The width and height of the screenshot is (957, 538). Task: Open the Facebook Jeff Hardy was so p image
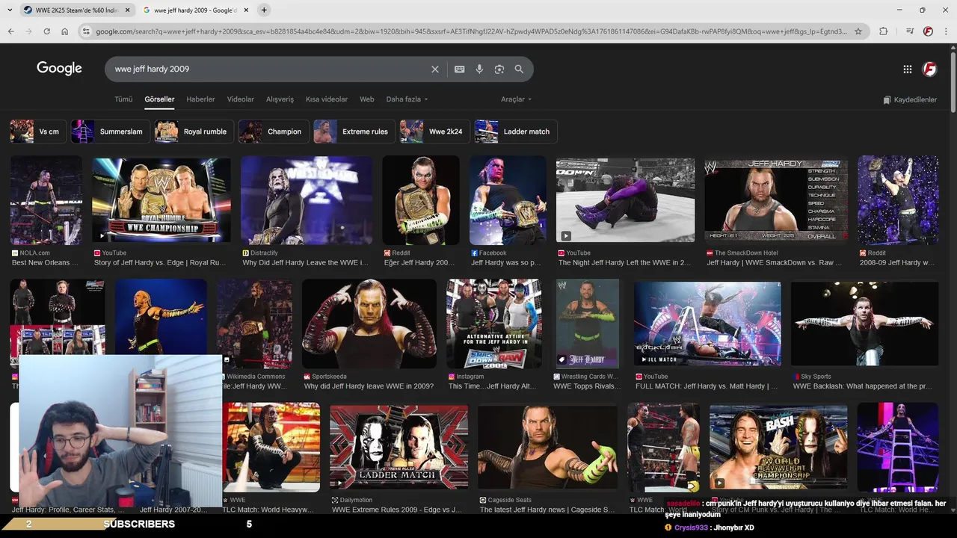pos(508,200)
